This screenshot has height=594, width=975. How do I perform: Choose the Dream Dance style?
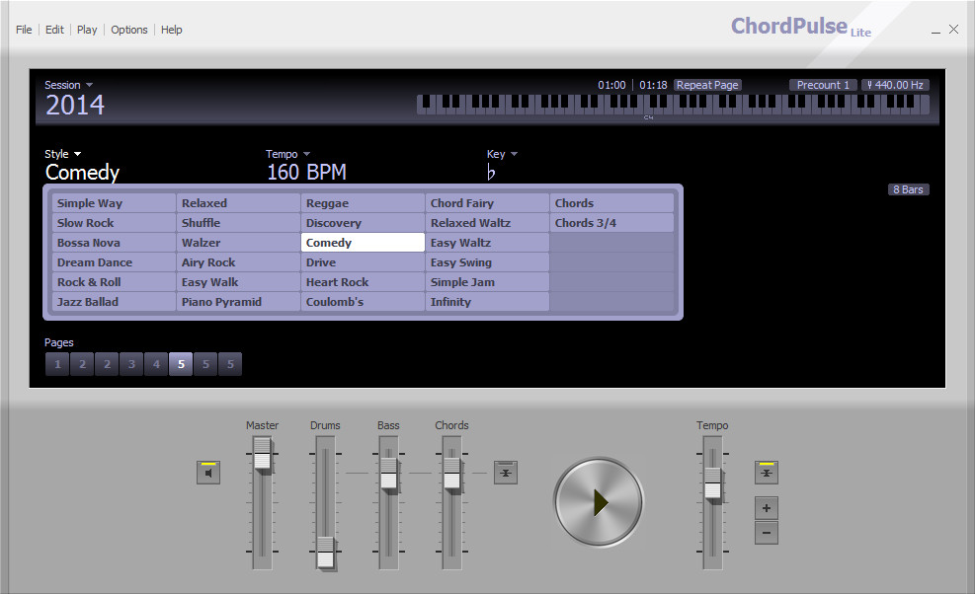(x=115, y=262)
